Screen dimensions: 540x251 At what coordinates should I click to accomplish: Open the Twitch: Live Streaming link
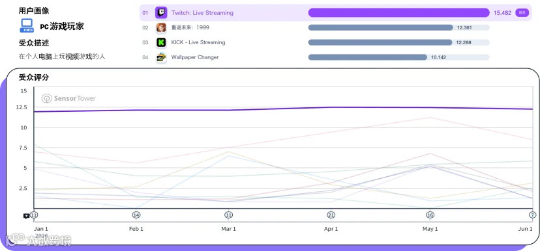tap(202, 13)
